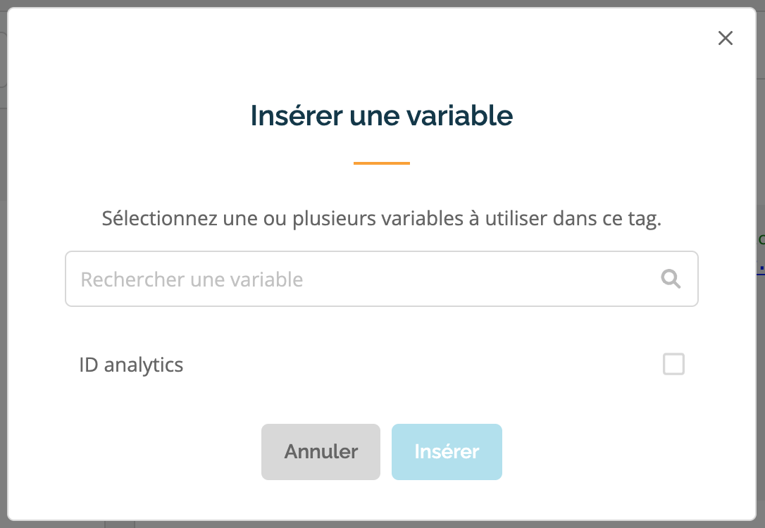Tick the ID analytics checkbox
Viewport: 765px width, 528px height.
pyautogui.click(x=673, y=364)
